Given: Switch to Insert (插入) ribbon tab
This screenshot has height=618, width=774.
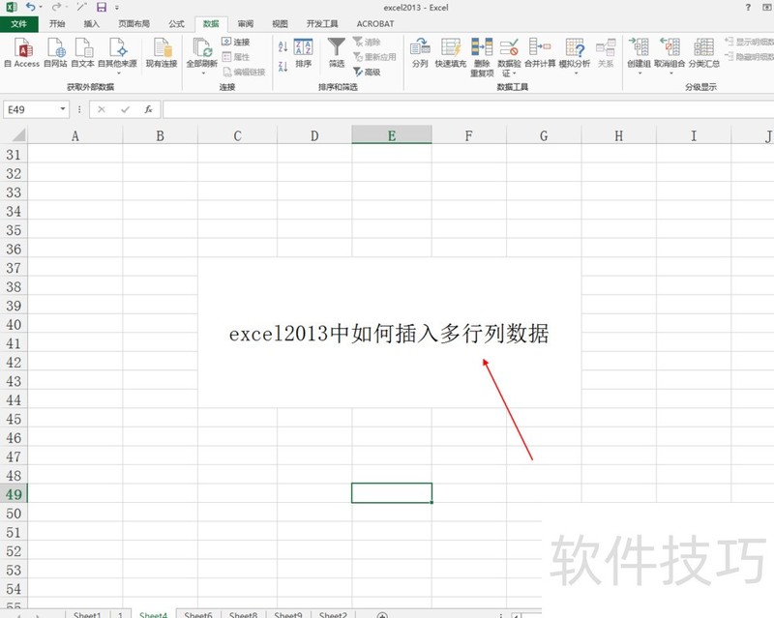Looking at the screenshot, I should point(92,23).
